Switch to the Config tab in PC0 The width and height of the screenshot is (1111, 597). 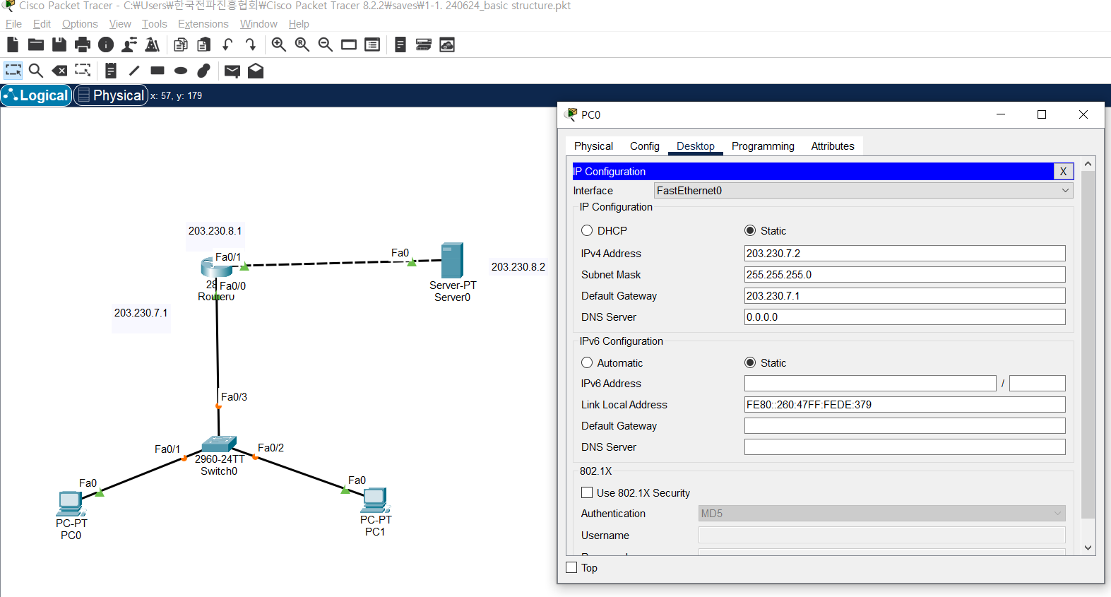pyautogui.click(x=645, y=146)
